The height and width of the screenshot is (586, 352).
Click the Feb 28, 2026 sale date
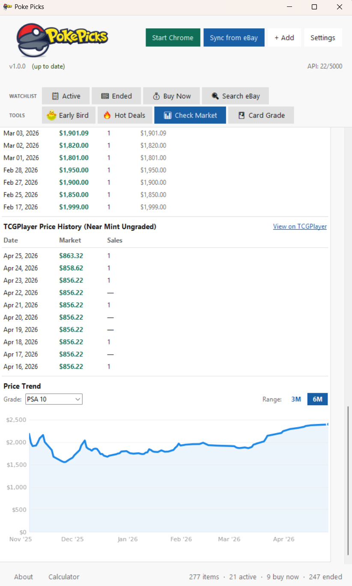click(21, 170)
